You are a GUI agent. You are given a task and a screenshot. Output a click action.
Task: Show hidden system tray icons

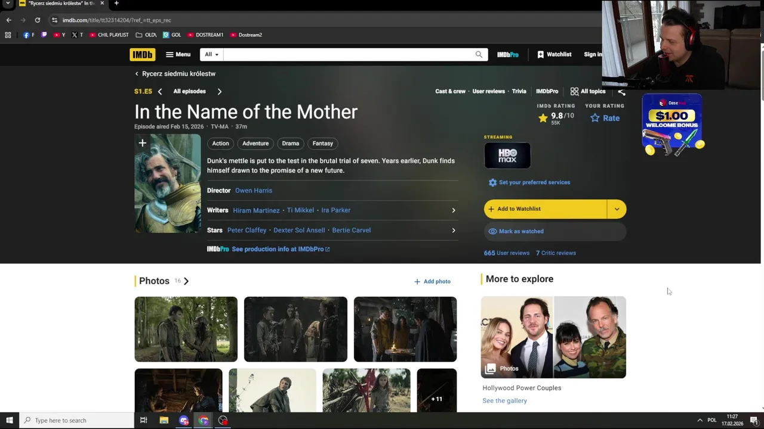pos(700,420)
